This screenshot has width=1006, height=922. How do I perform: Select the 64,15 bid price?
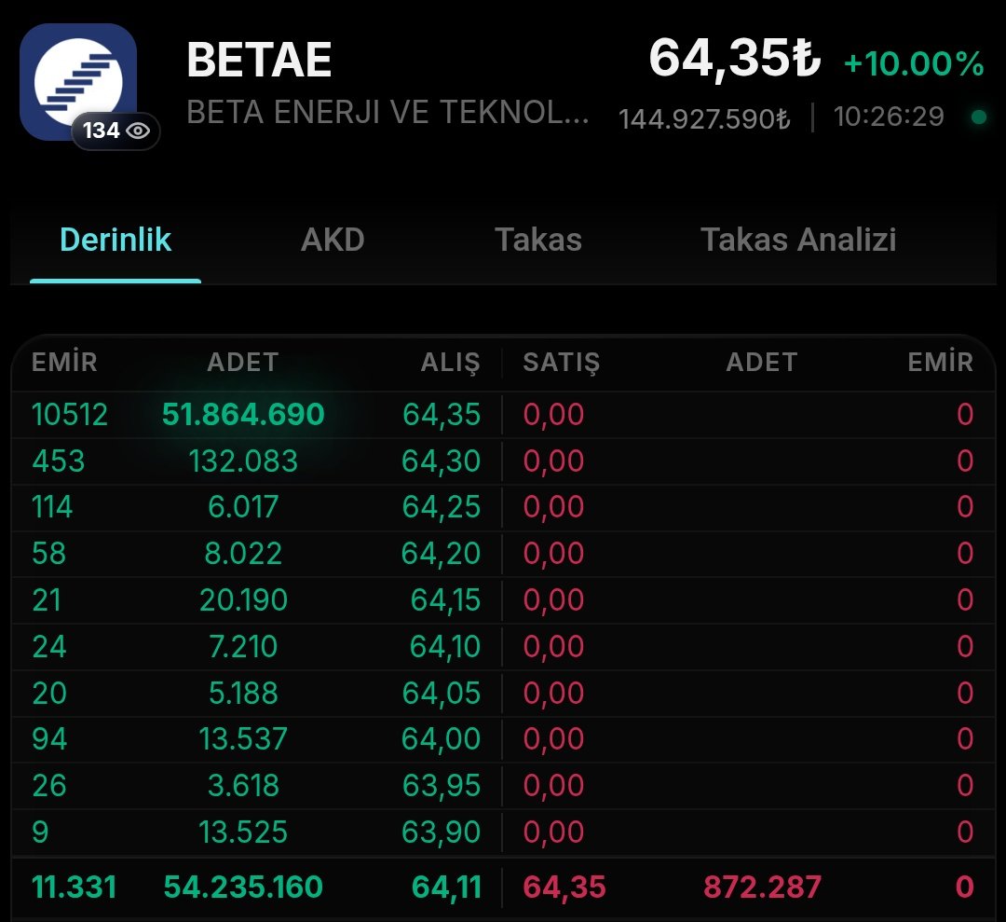445,600
